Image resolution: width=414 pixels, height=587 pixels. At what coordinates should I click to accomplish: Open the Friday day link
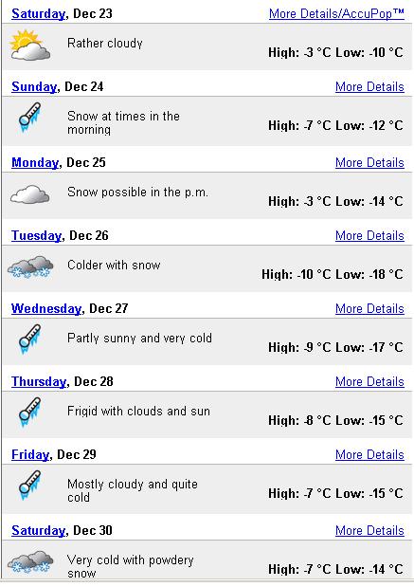(30, 455)
